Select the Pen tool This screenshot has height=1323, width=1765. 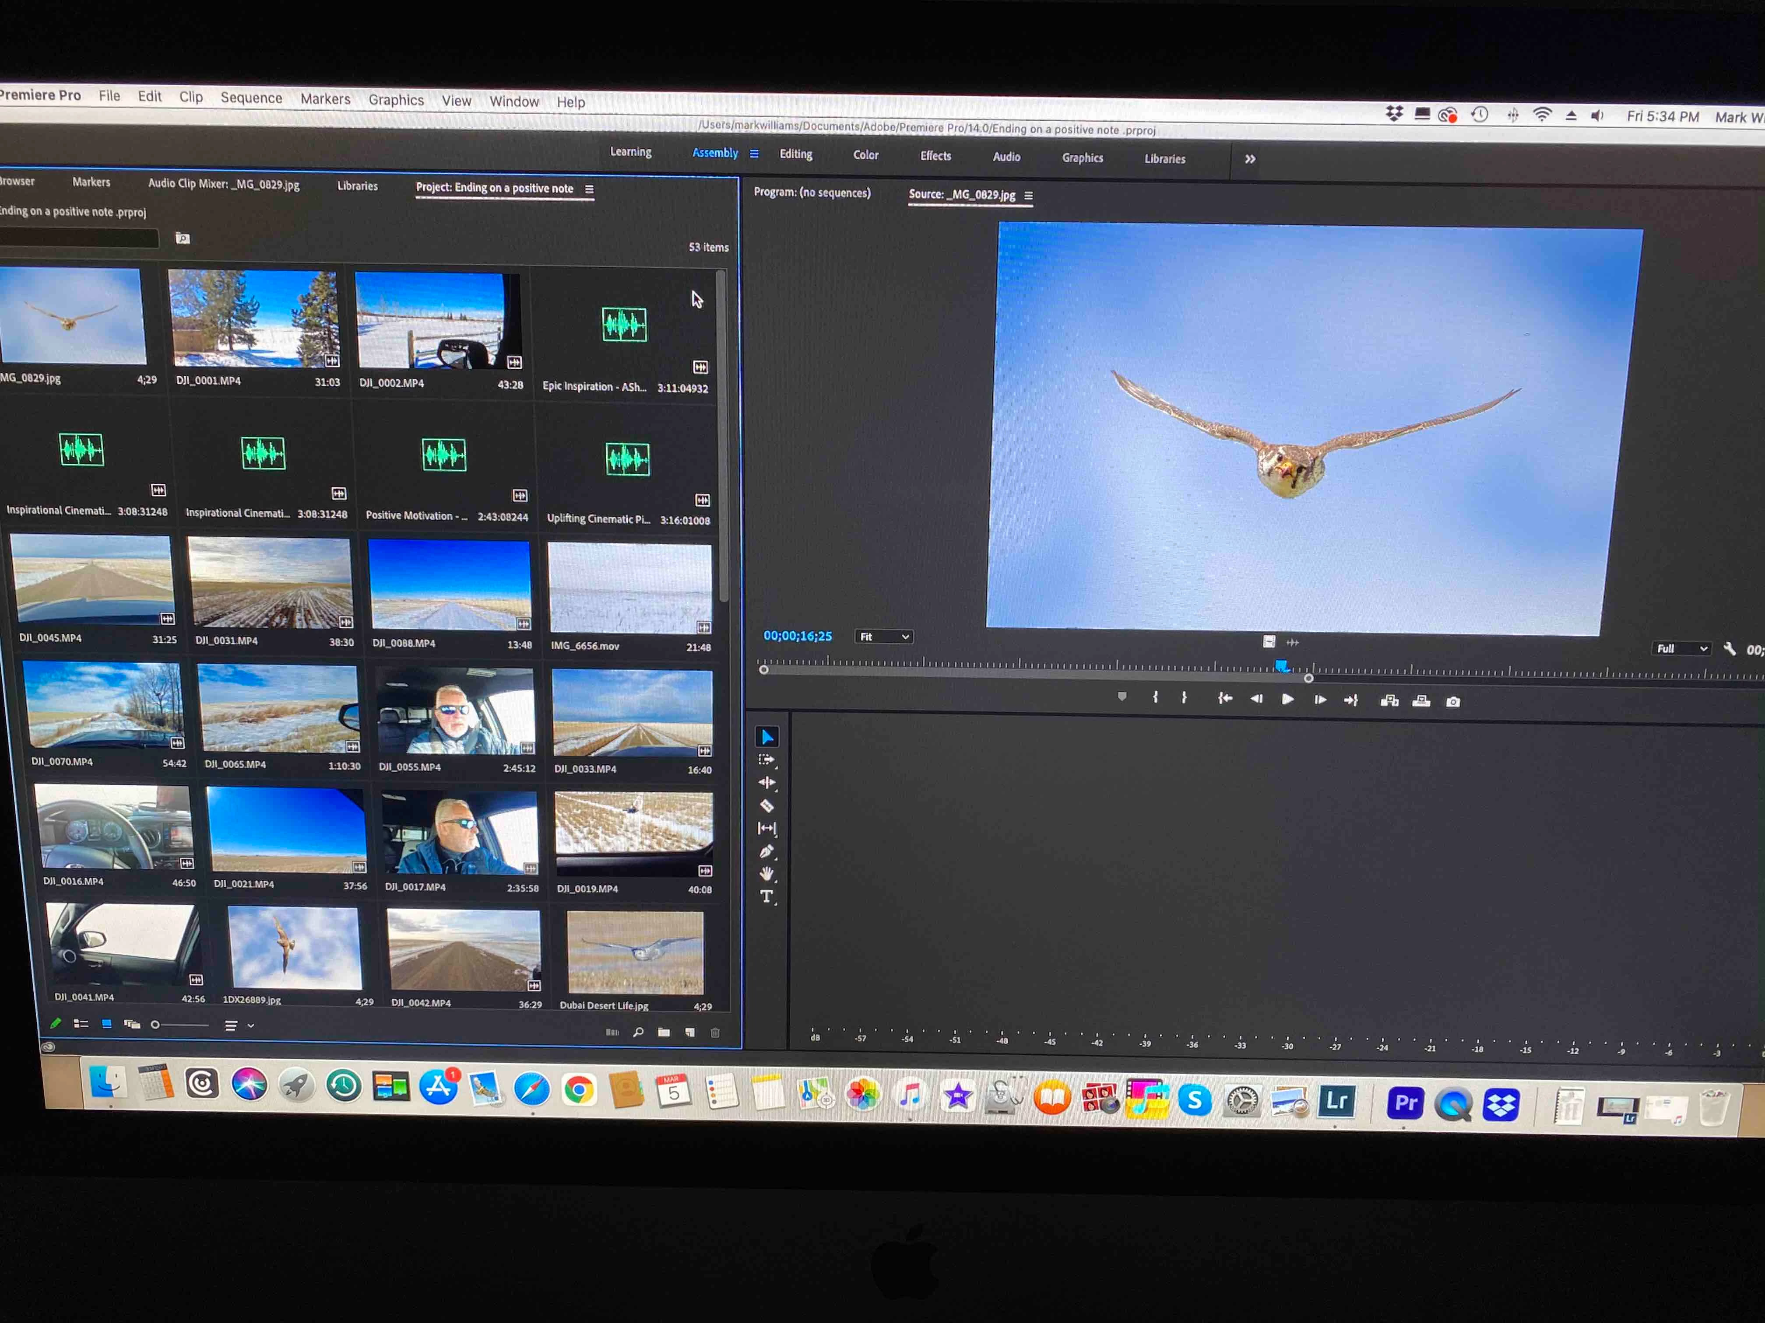[767, 851]
